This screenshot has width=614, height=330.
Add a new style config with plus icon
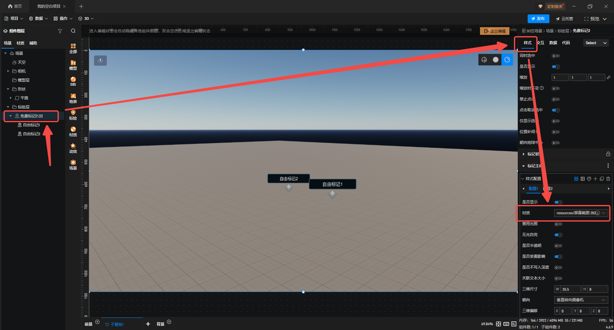point(595,179)
